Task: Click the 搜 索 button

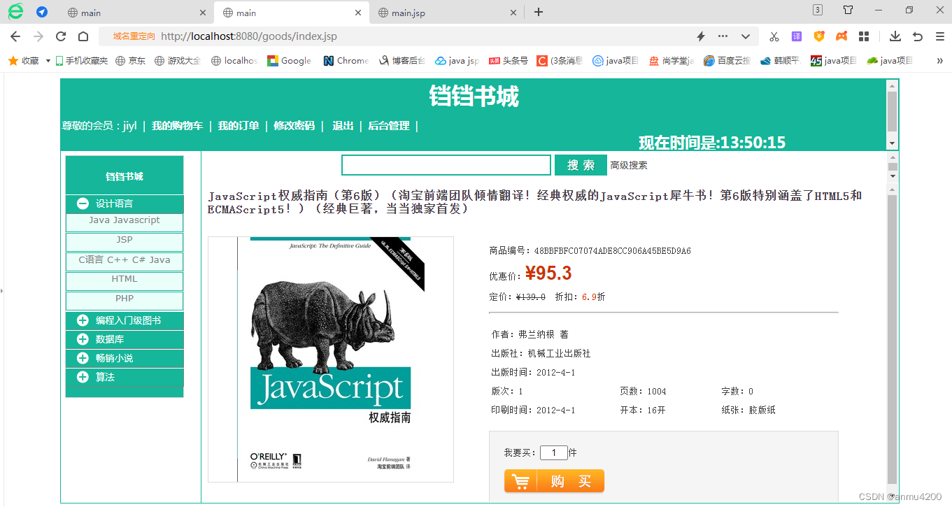Action: [581, 165]
